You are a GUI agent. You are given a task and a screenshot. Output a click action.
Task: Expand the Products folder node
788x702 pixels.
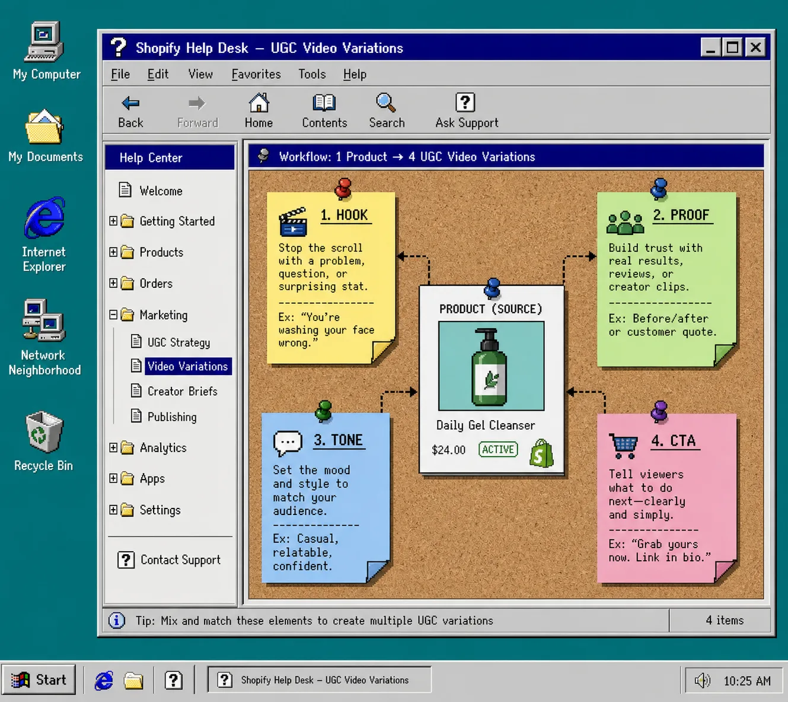pos(113,252)
